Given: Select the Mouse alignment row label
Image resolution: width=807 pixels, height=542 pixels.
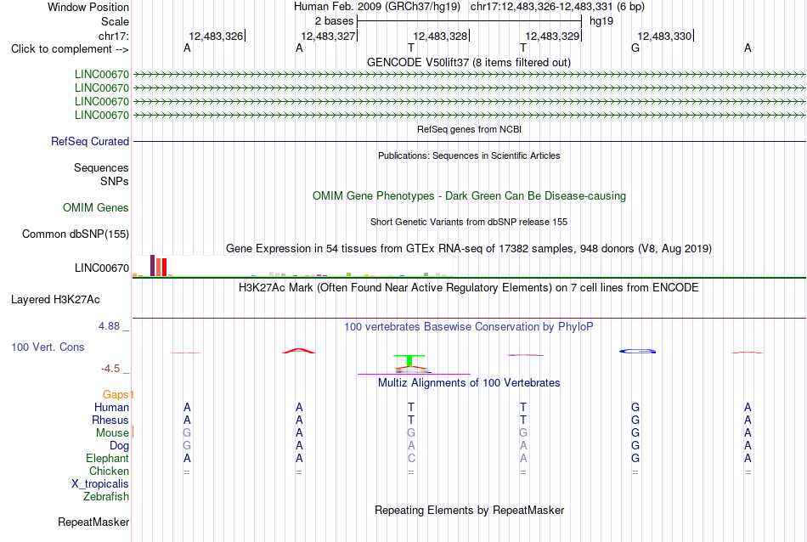Looking at the screenshot, I should [x=112, y=433].
